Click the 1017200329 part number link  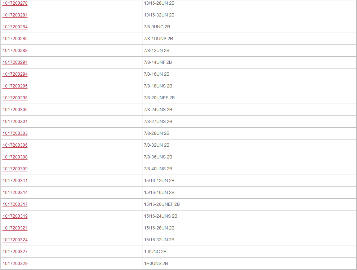click(15, 263)
